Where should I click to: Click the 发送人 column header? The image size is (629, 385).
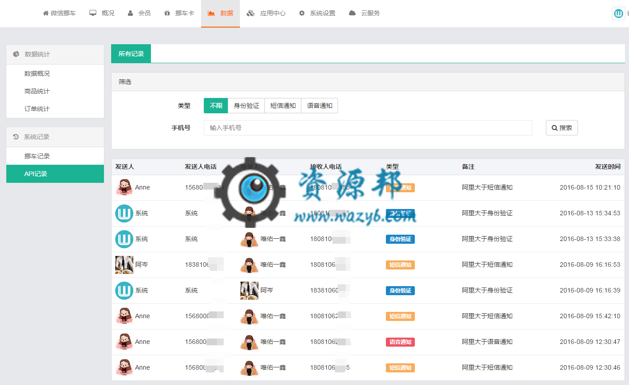(x=125, y=167)
